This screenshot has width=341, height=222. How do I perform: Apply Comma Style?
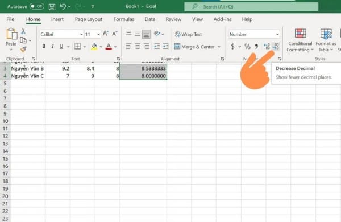pos(257,46)
